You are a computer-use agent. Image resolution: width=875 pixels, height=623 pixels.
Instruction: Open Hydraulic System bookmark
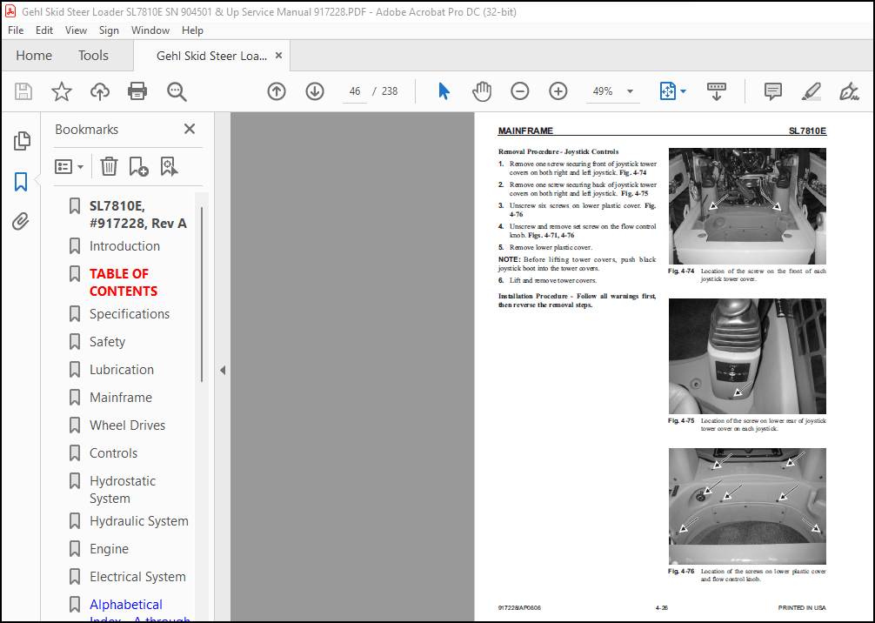click(139, 521)
